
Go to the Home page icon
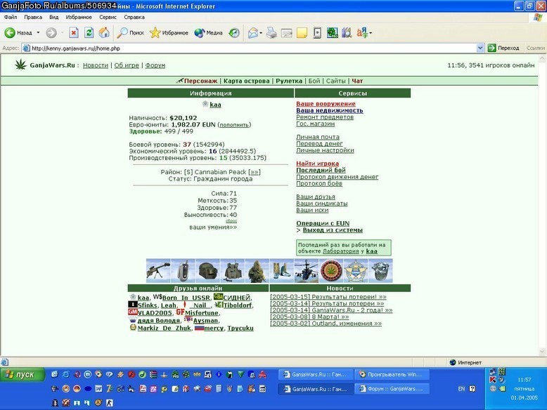104,33
